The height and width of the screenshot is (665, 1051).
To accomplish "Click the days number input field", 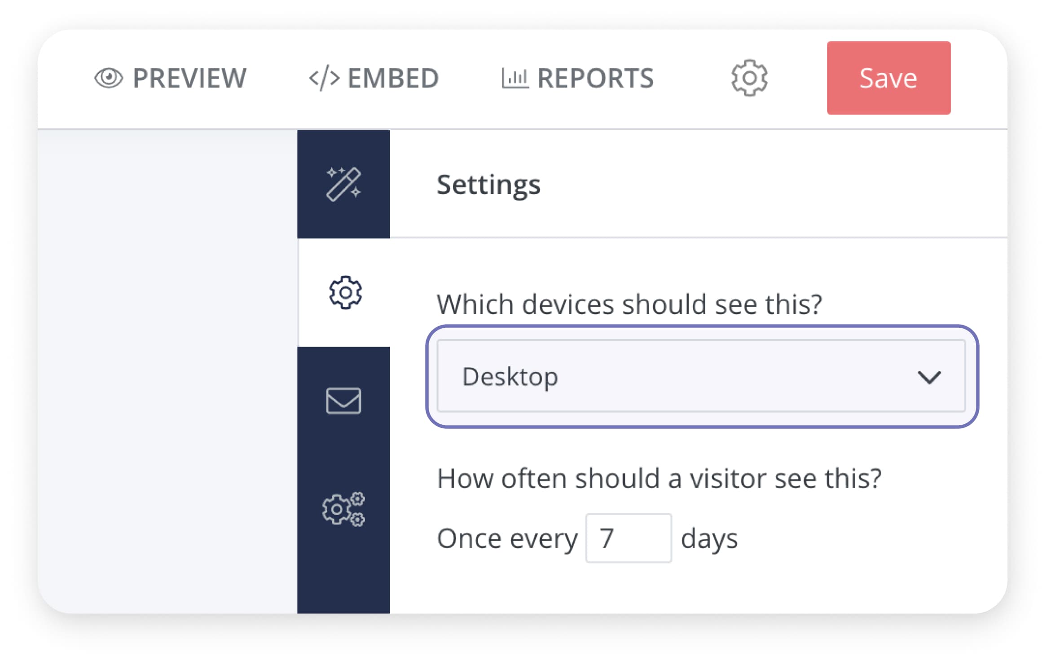I will pyautogui.click(x=628, y=538).
